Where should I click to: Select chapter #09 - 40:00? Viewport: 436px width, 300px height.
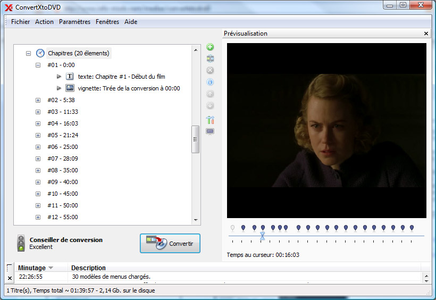tap(63, 182)
